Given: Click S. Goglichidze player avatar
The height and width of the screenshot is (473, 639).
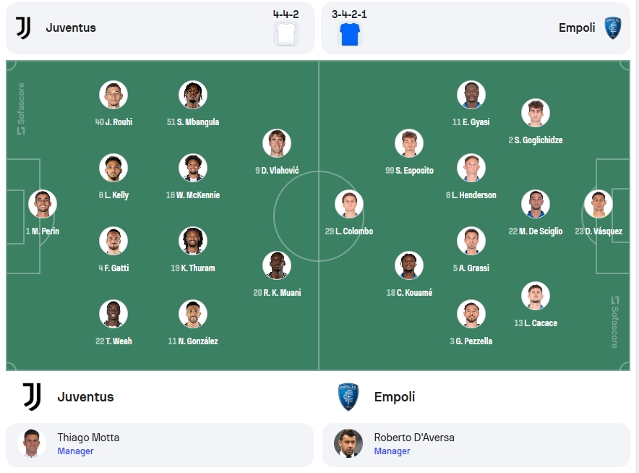Looking at the screenshot, I should (x=536, y=113).
